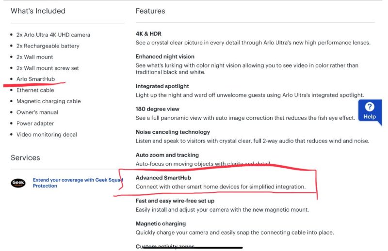Click the Geek Squad logo icon
Image resolution: width=388 pixels, height=251 pixels.
18,183
